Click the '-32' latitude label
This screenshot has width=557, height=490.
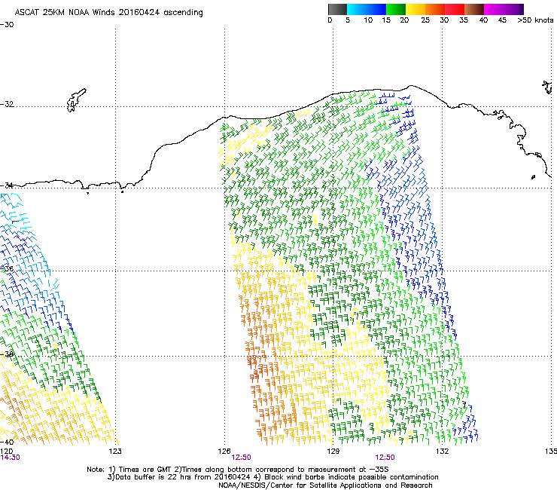[x=7, y=104]
